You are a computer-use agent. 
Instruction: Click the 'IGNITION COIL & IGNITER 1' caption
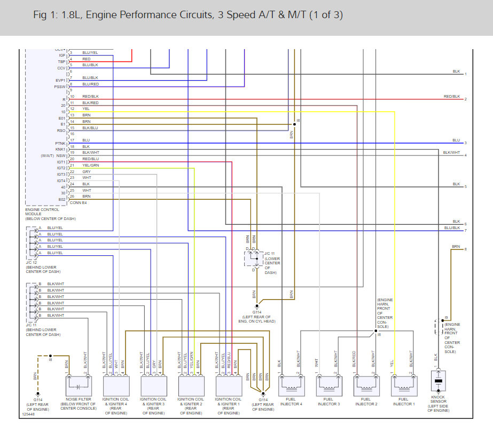coord(228,402)
